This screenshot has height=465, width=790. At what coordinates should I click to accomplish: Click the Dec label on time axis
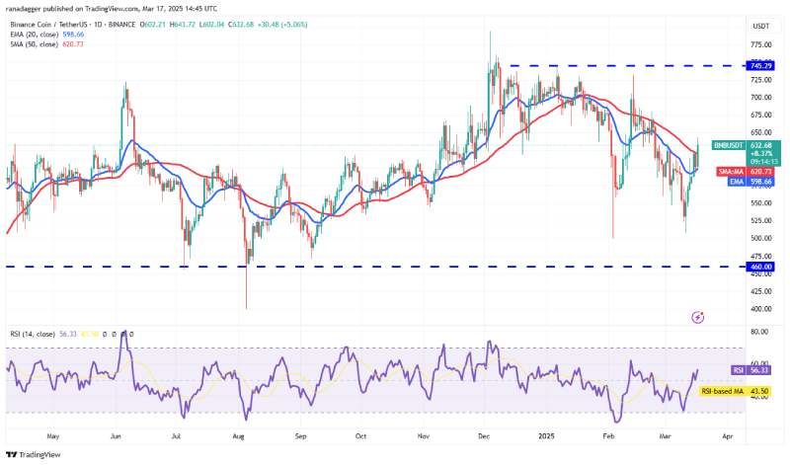point(484,436)
